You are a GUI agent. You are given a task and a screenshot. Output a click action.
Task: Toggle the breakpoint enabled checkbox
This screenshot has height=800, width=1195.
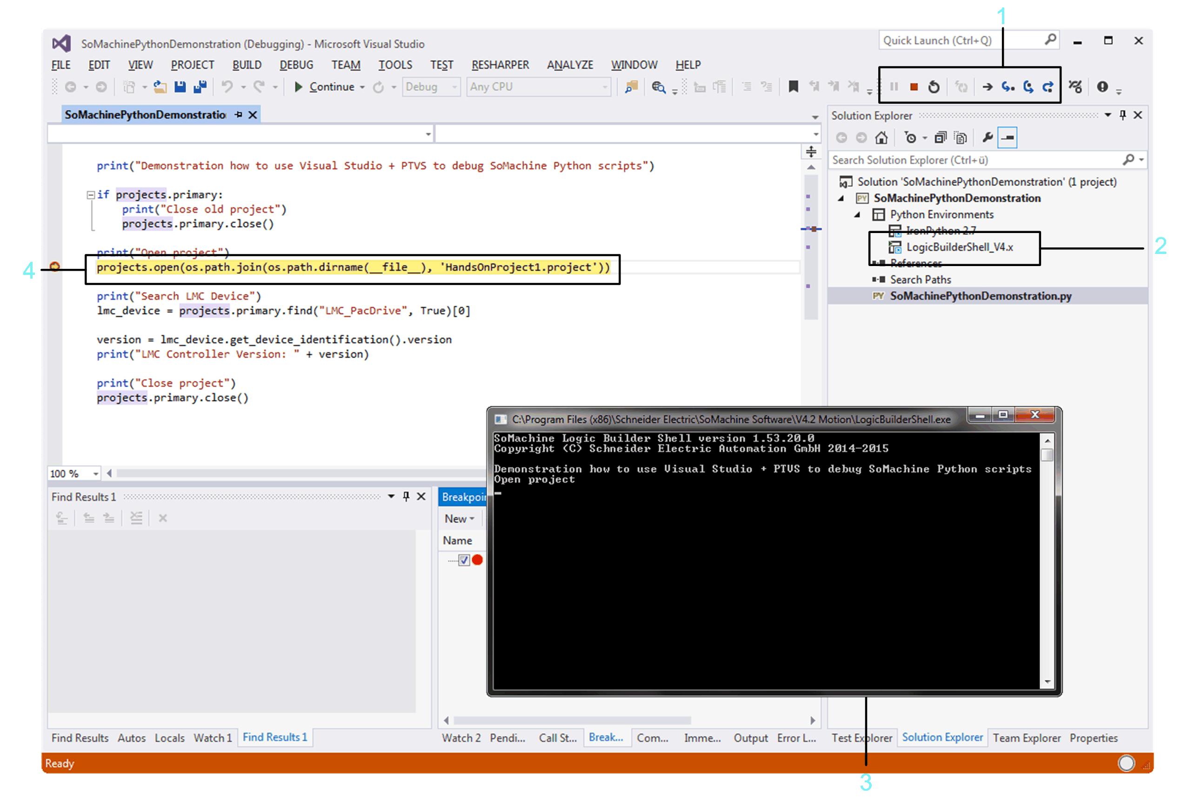464,560
